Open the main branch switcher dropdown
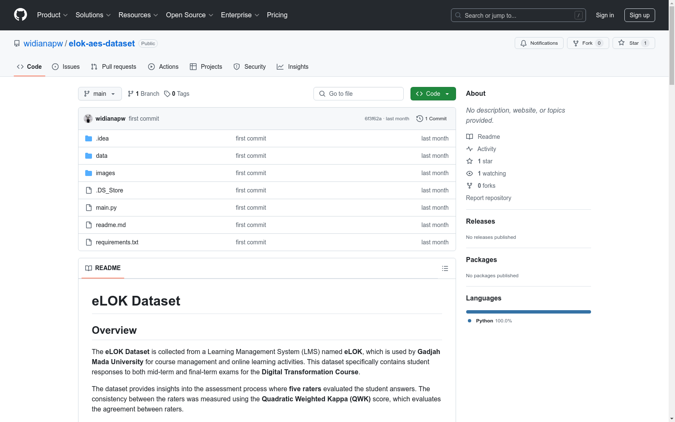Screen dimensions: 675x422 pos(100,94)
